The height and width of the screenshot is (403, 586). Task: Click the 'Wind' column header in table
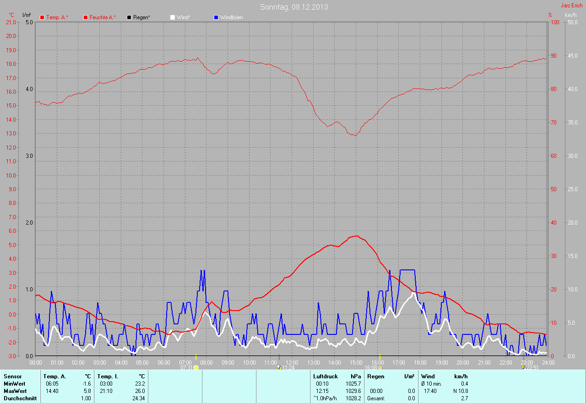pos(428,376)
